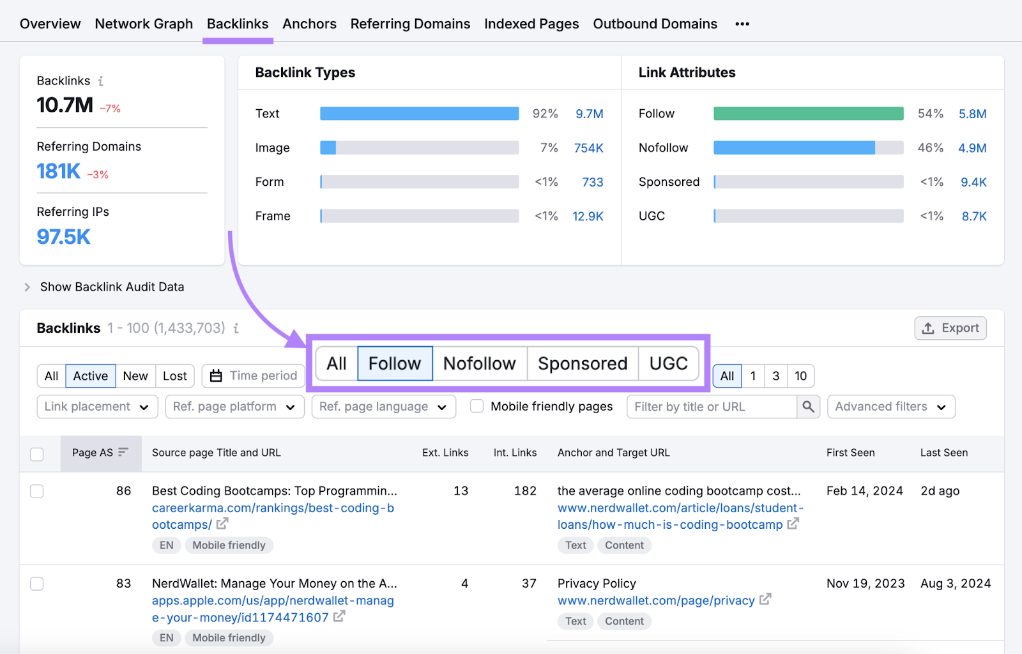Click the sort icon in the Page AS column

(123, 452)
